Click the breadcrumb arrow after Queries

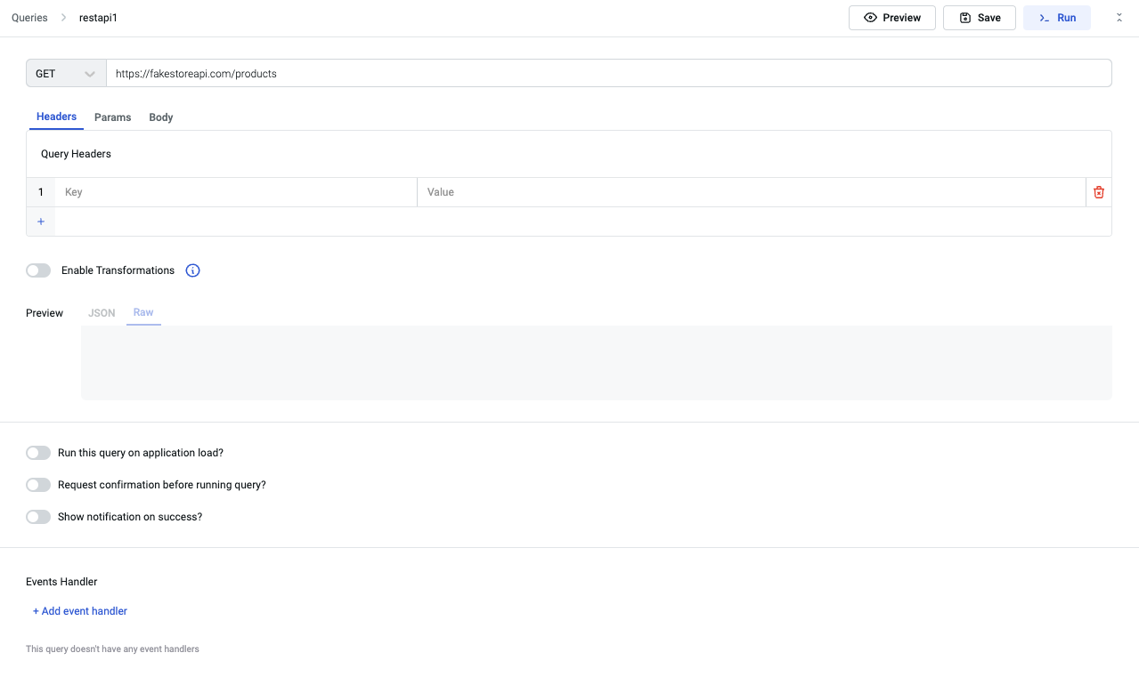click(64, 18)
